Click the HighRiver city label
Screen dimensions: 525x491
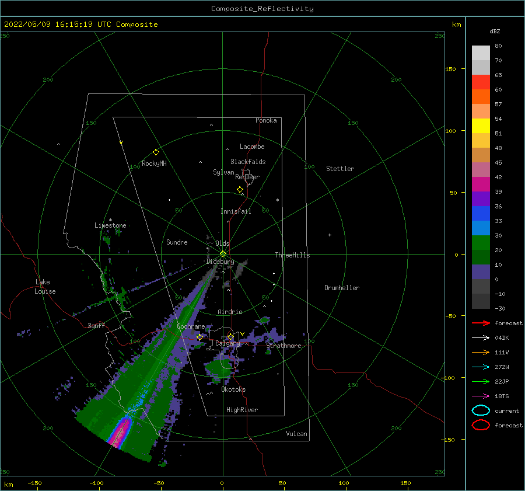click(x=242, y=410)
